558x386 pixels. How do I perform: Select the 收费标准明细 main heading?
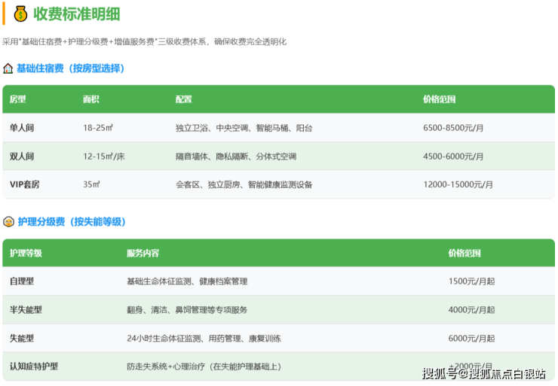(x=77, y=14)
